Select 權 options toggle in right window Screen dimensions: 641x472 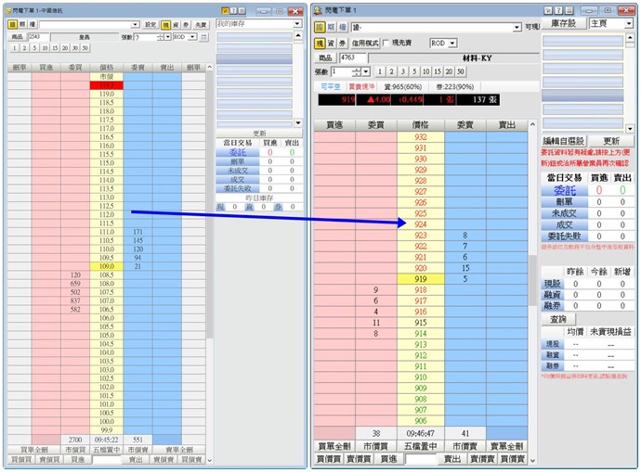tap(342, 27)
